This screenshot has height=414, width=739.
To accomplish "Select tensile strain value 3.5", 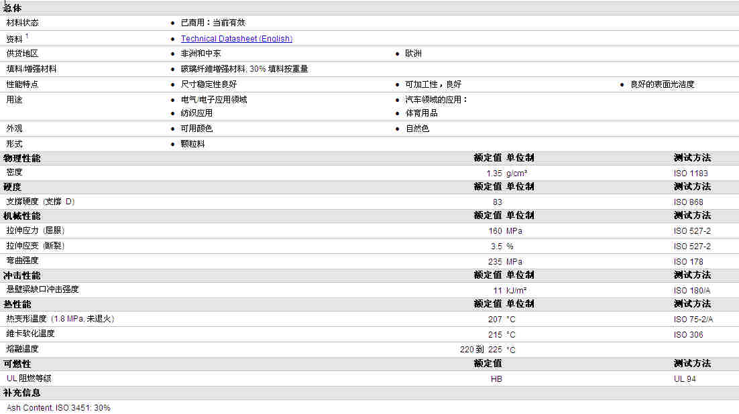I will point(496,247).
